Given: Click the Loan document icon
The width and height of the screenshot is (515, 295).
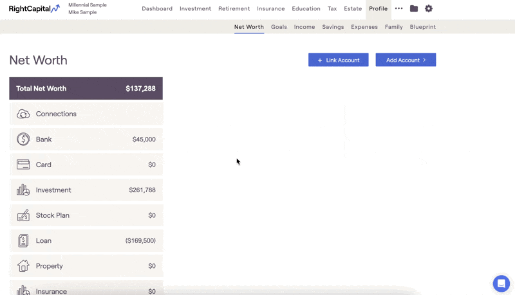Looking at the screenshot, I should click(x=23, y=240).
